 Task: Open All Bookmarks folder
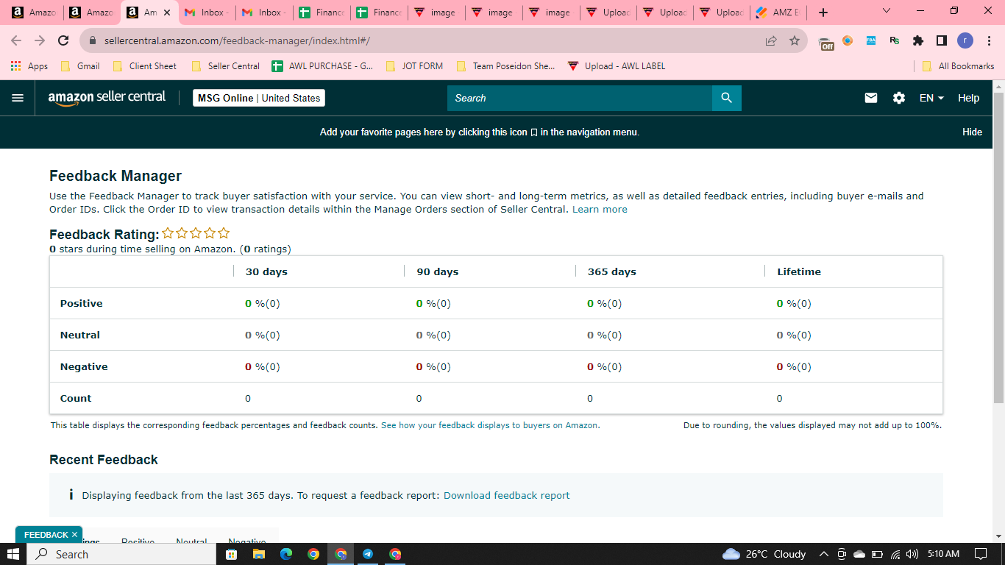[958, 66]
